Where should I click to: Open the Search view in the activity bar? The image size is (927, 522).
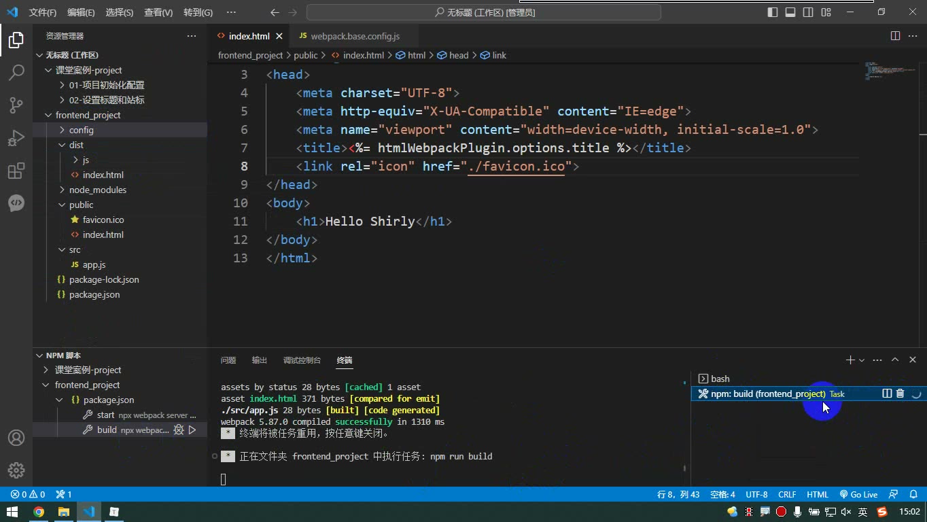tap(16, 72)
